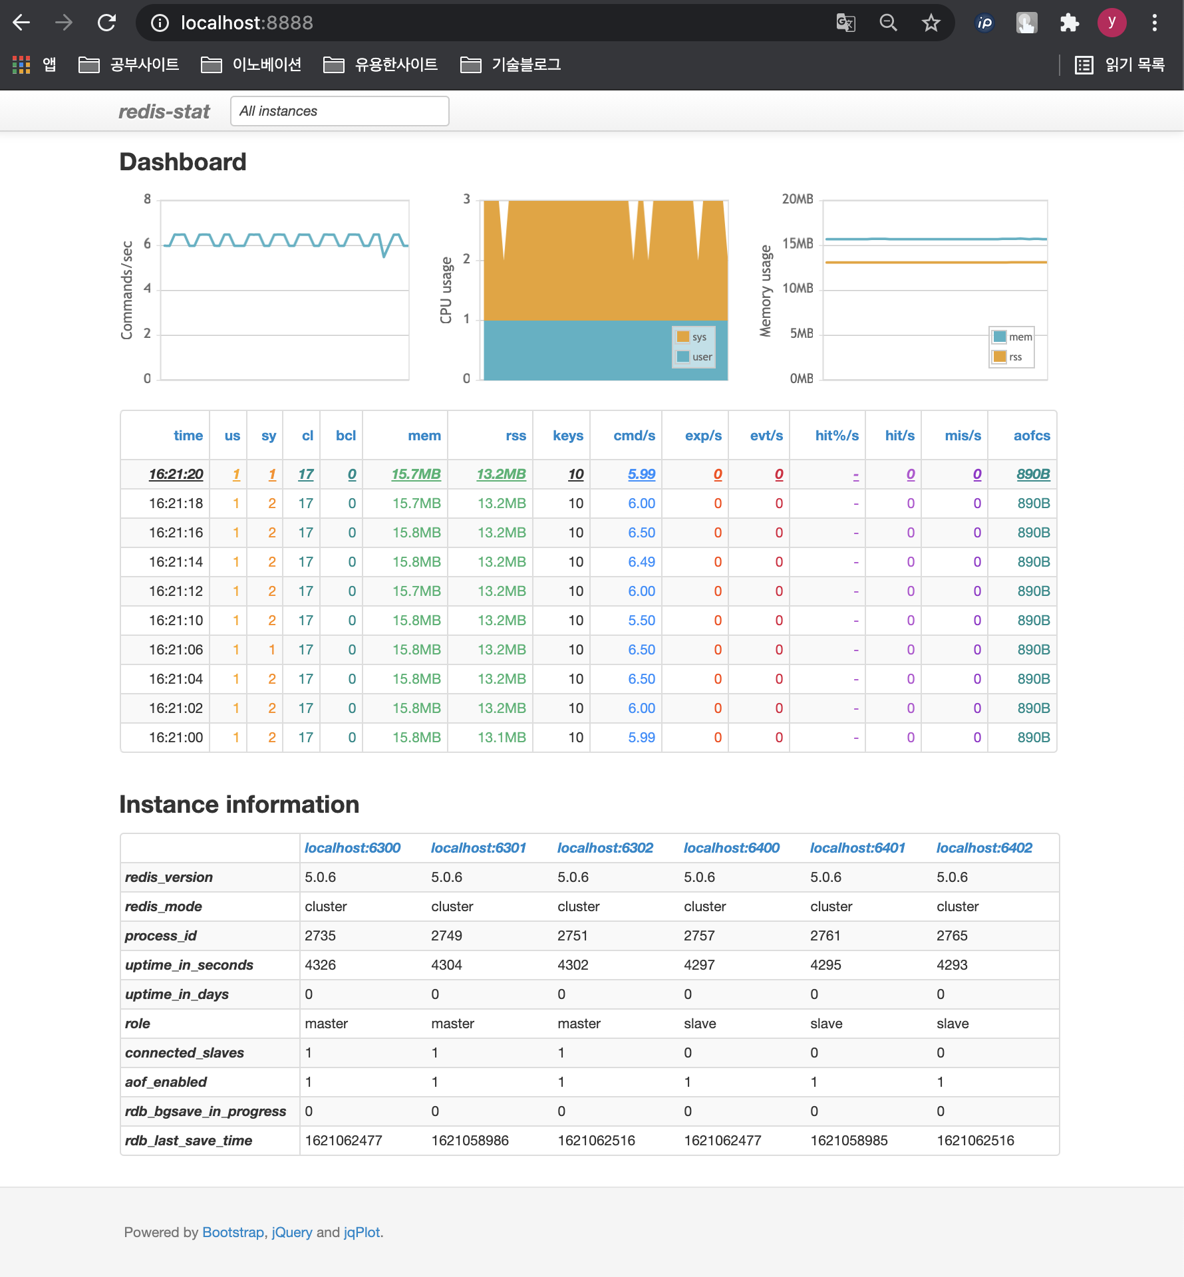Select the localhost:6401 instance header
Image resolution: width=1184 pixels, height=1277 pixels.
tap(857, 848)
